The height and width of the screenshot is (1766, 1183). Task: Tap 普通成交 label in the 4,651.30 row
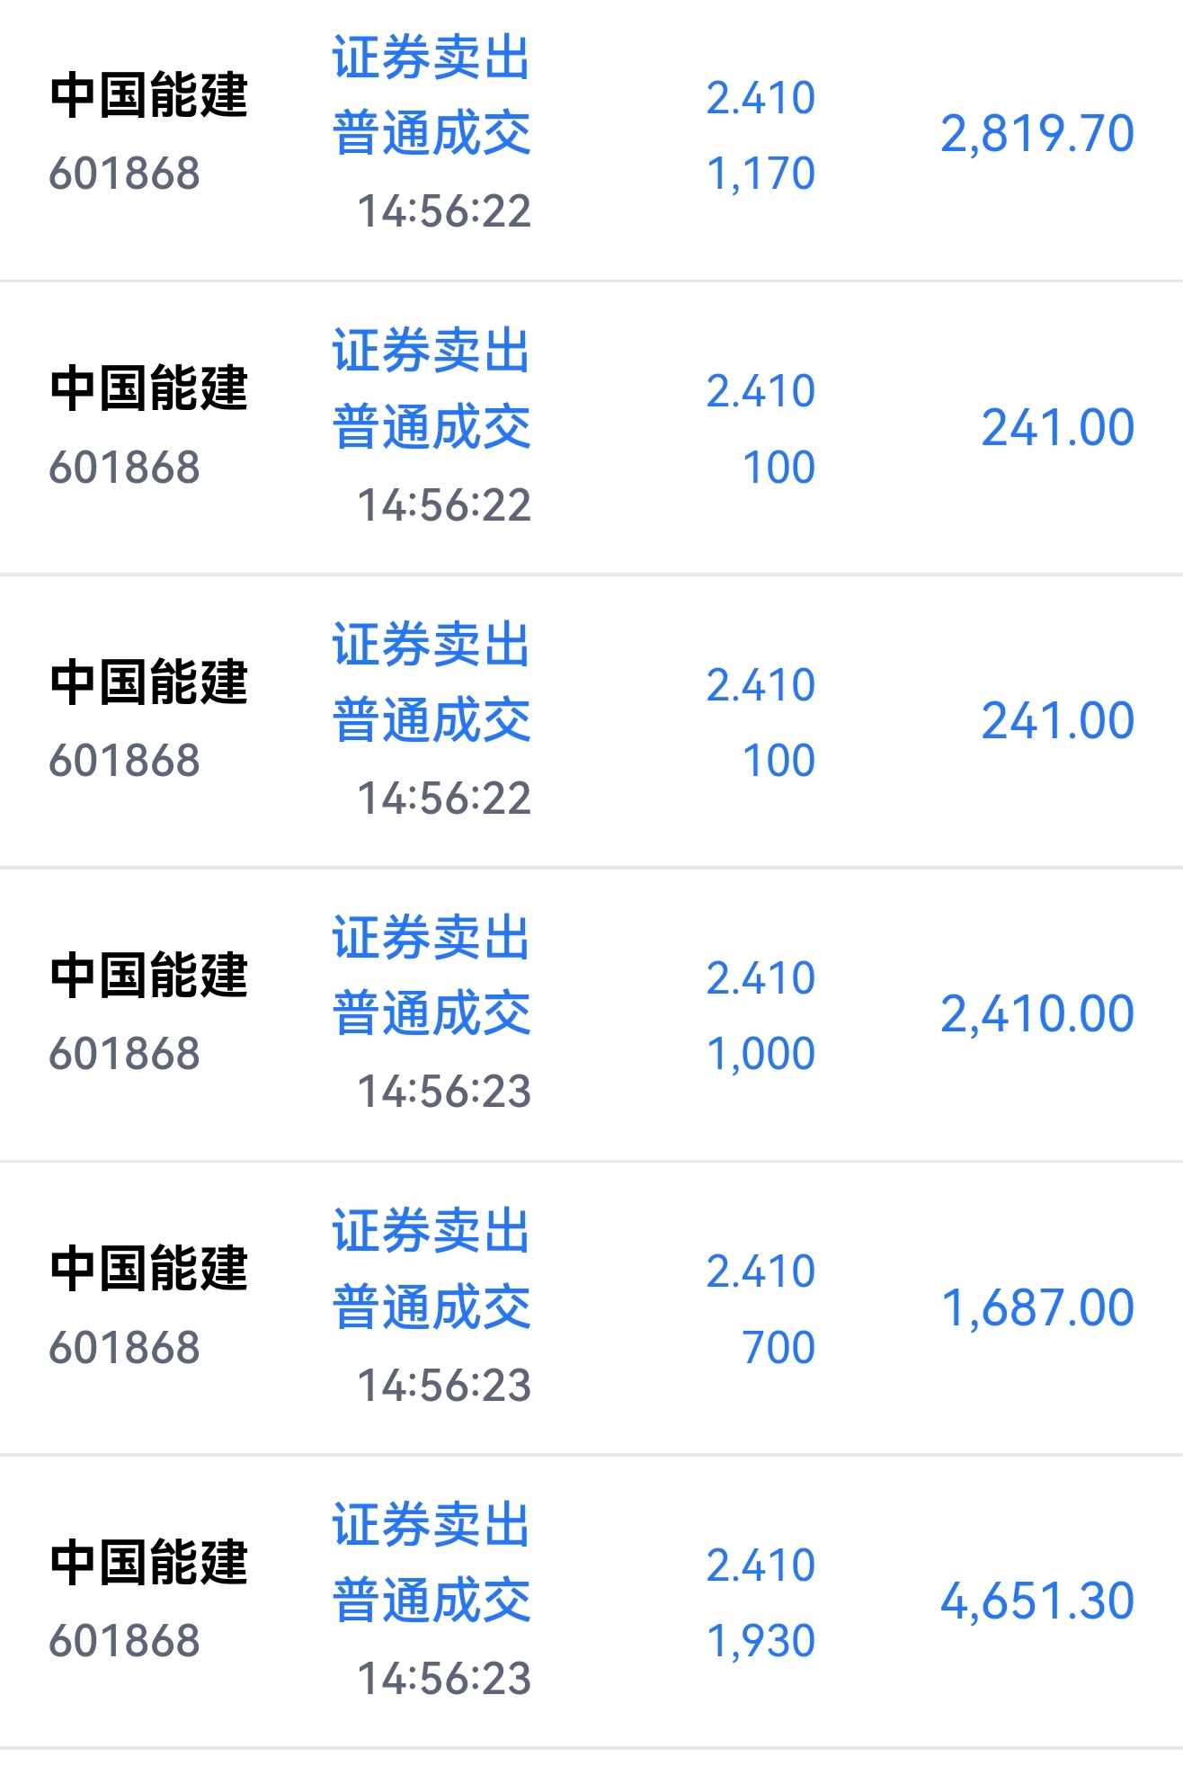click(431, 1601)
